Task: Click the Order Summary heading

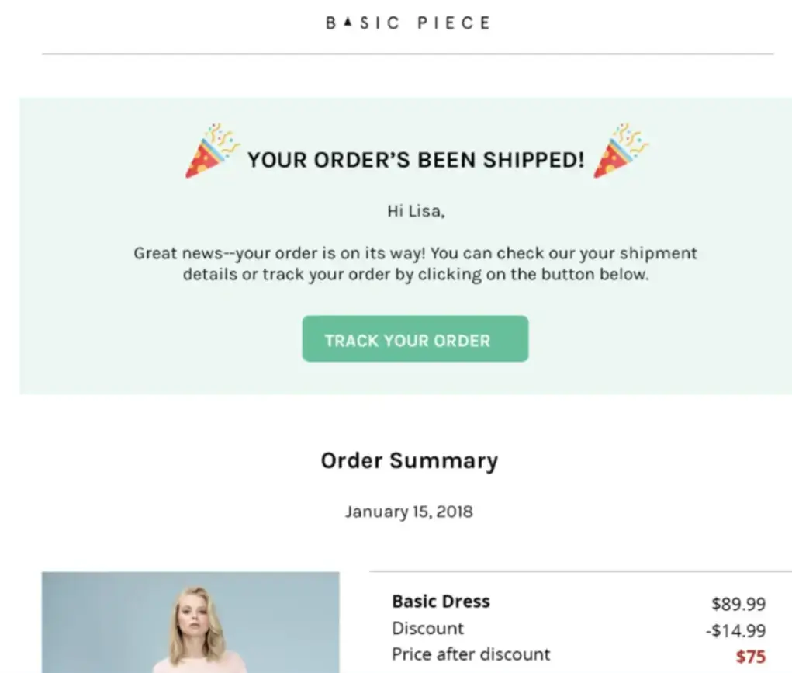Action: pos(409,460)
